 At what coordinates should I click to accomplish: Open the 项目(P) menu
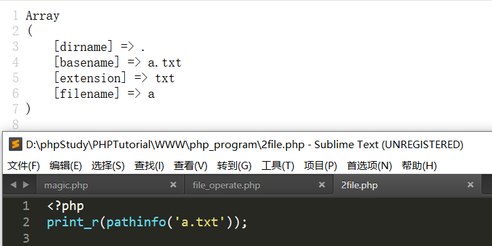tap(320, 166)
